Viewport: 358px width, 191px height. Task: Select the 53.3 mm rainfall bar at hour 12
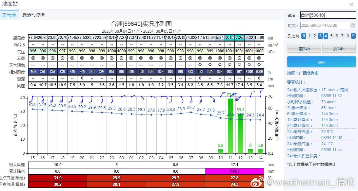(x=240, y=133)
